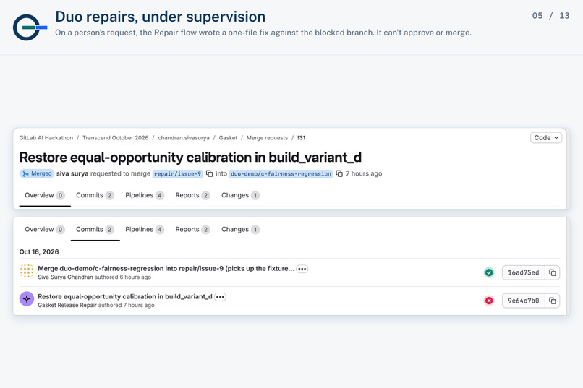The height and width of the screenshot is (388, 583).
Task: Click the 7 hours ago merge timestamp
Action: (x=364, y=173)
